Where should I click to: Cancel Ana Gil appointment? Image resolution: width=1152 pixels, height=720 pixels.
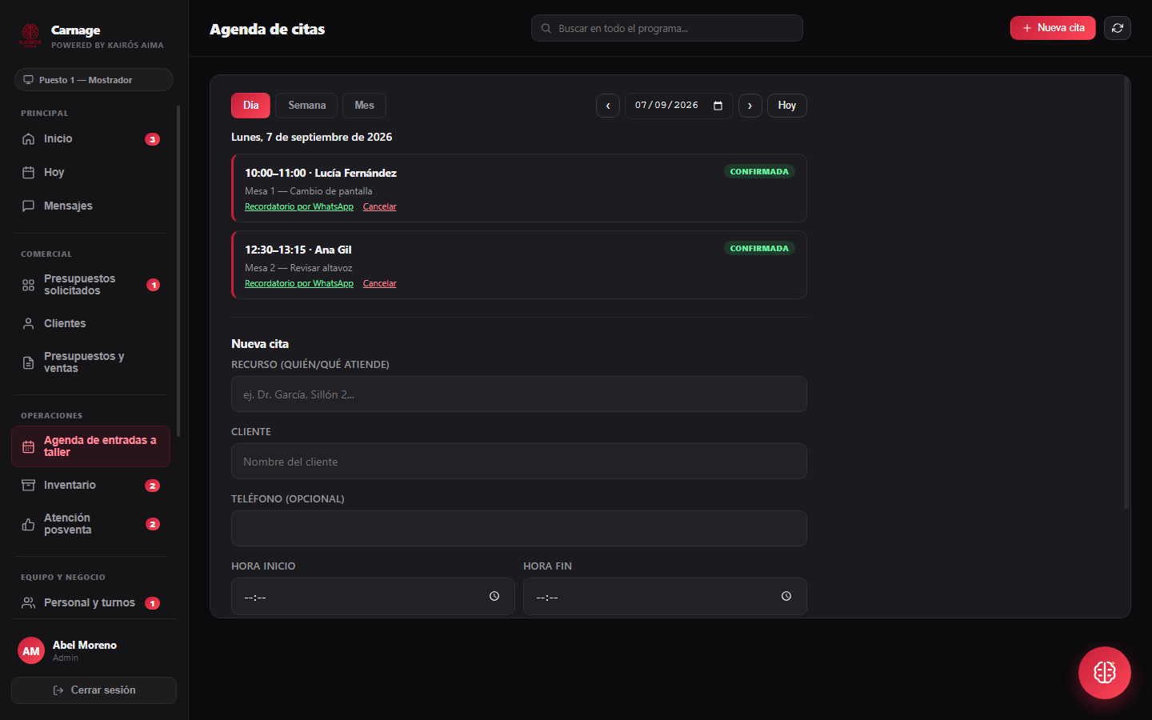tap(379, 283)
